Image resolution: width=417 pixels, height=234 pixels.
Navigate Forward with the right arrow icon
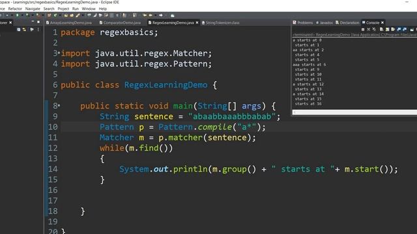tap(161, 16)
